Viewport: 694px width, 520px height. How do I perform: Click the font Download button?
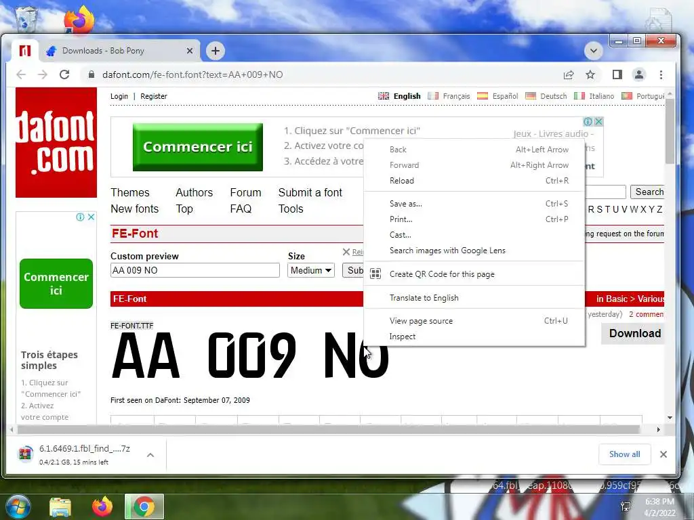pos(634,333)
